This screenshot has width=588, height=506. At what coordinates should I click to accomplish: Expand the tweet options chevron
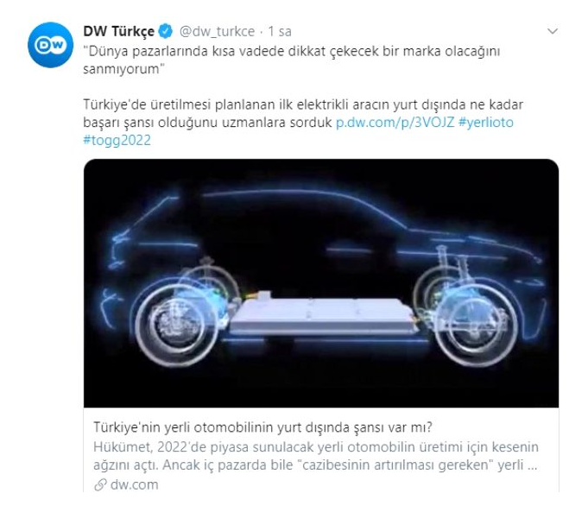click(553, 31)
